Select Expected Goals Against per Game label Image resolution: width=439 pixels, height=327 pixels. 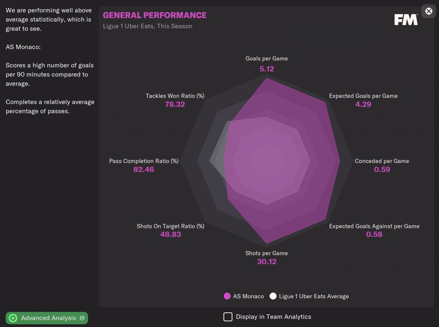(x=374, y=226)
